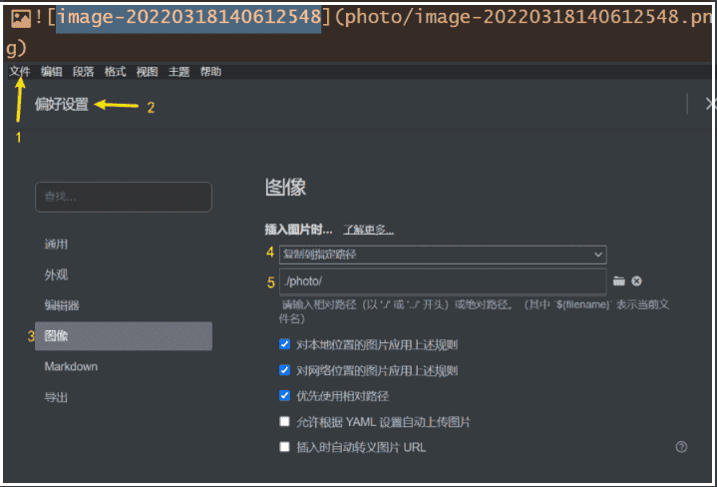717x487 pixels.
Task: Uncheck 对网络位置的图片应用上述规则
Action: [285, 370]
